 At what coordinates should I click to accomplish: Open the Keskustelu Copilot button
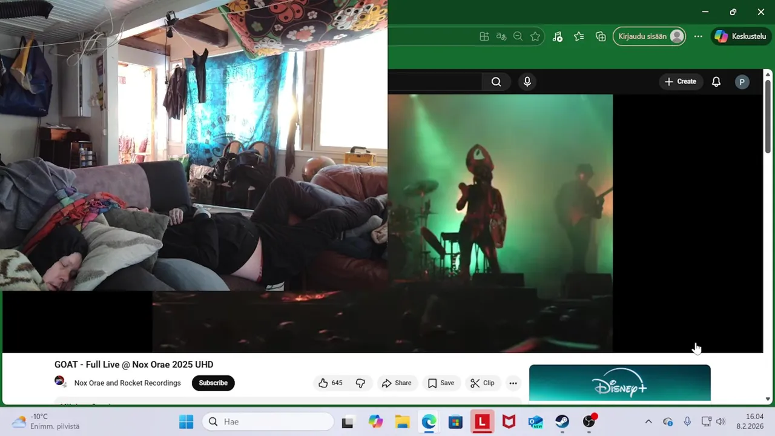(740, 36)
